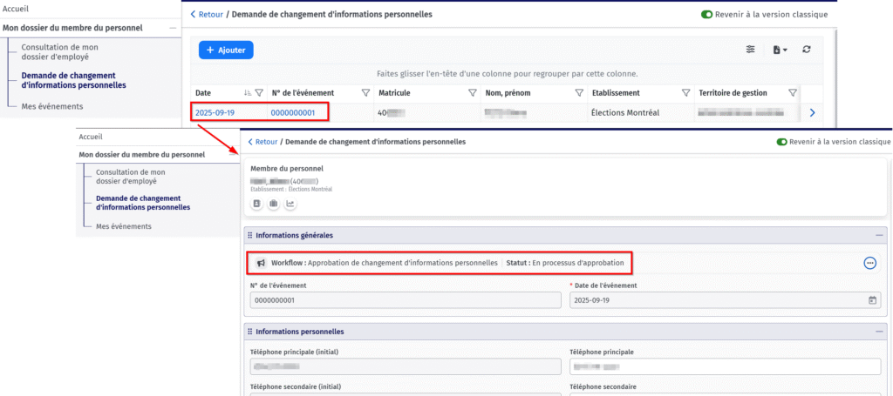Click the chart icon under Membre du personnel

290,204
